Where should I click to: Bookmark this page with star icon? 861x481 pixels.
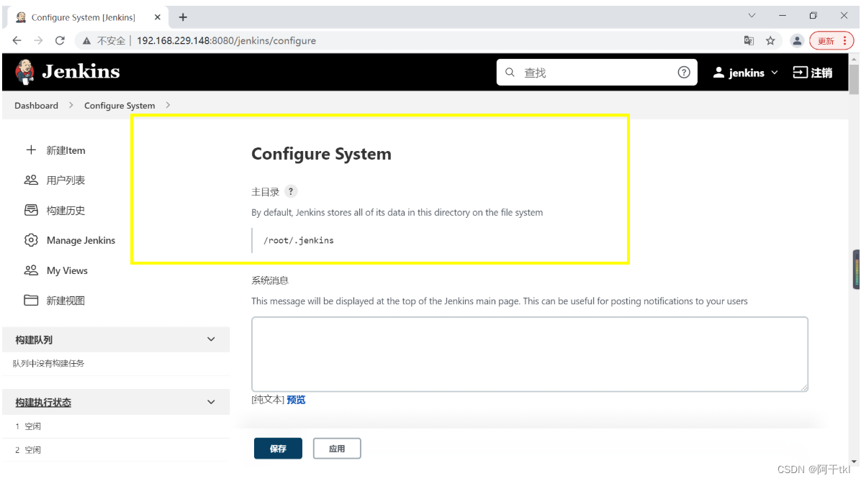point(770,40)
